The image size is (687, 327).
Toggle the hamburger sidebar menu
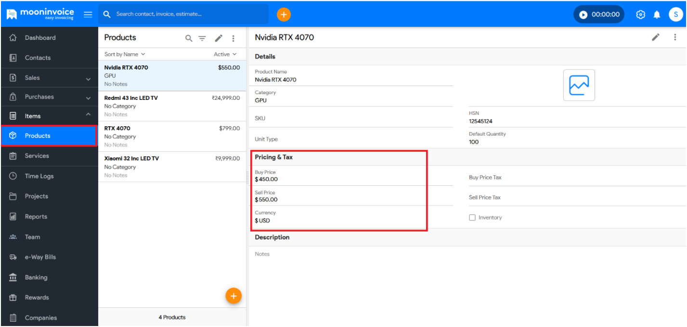88,14
